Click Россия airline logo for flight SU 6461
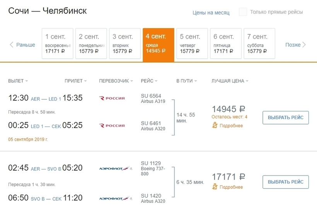Screen dimensions: 317x212 coord(112,126)
